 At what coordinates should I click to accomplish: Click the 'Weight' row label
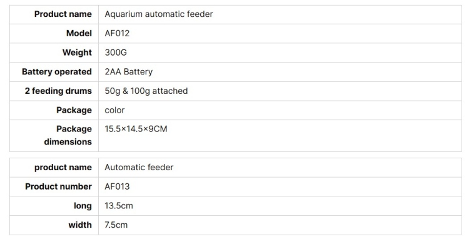(x=77, y=53)
